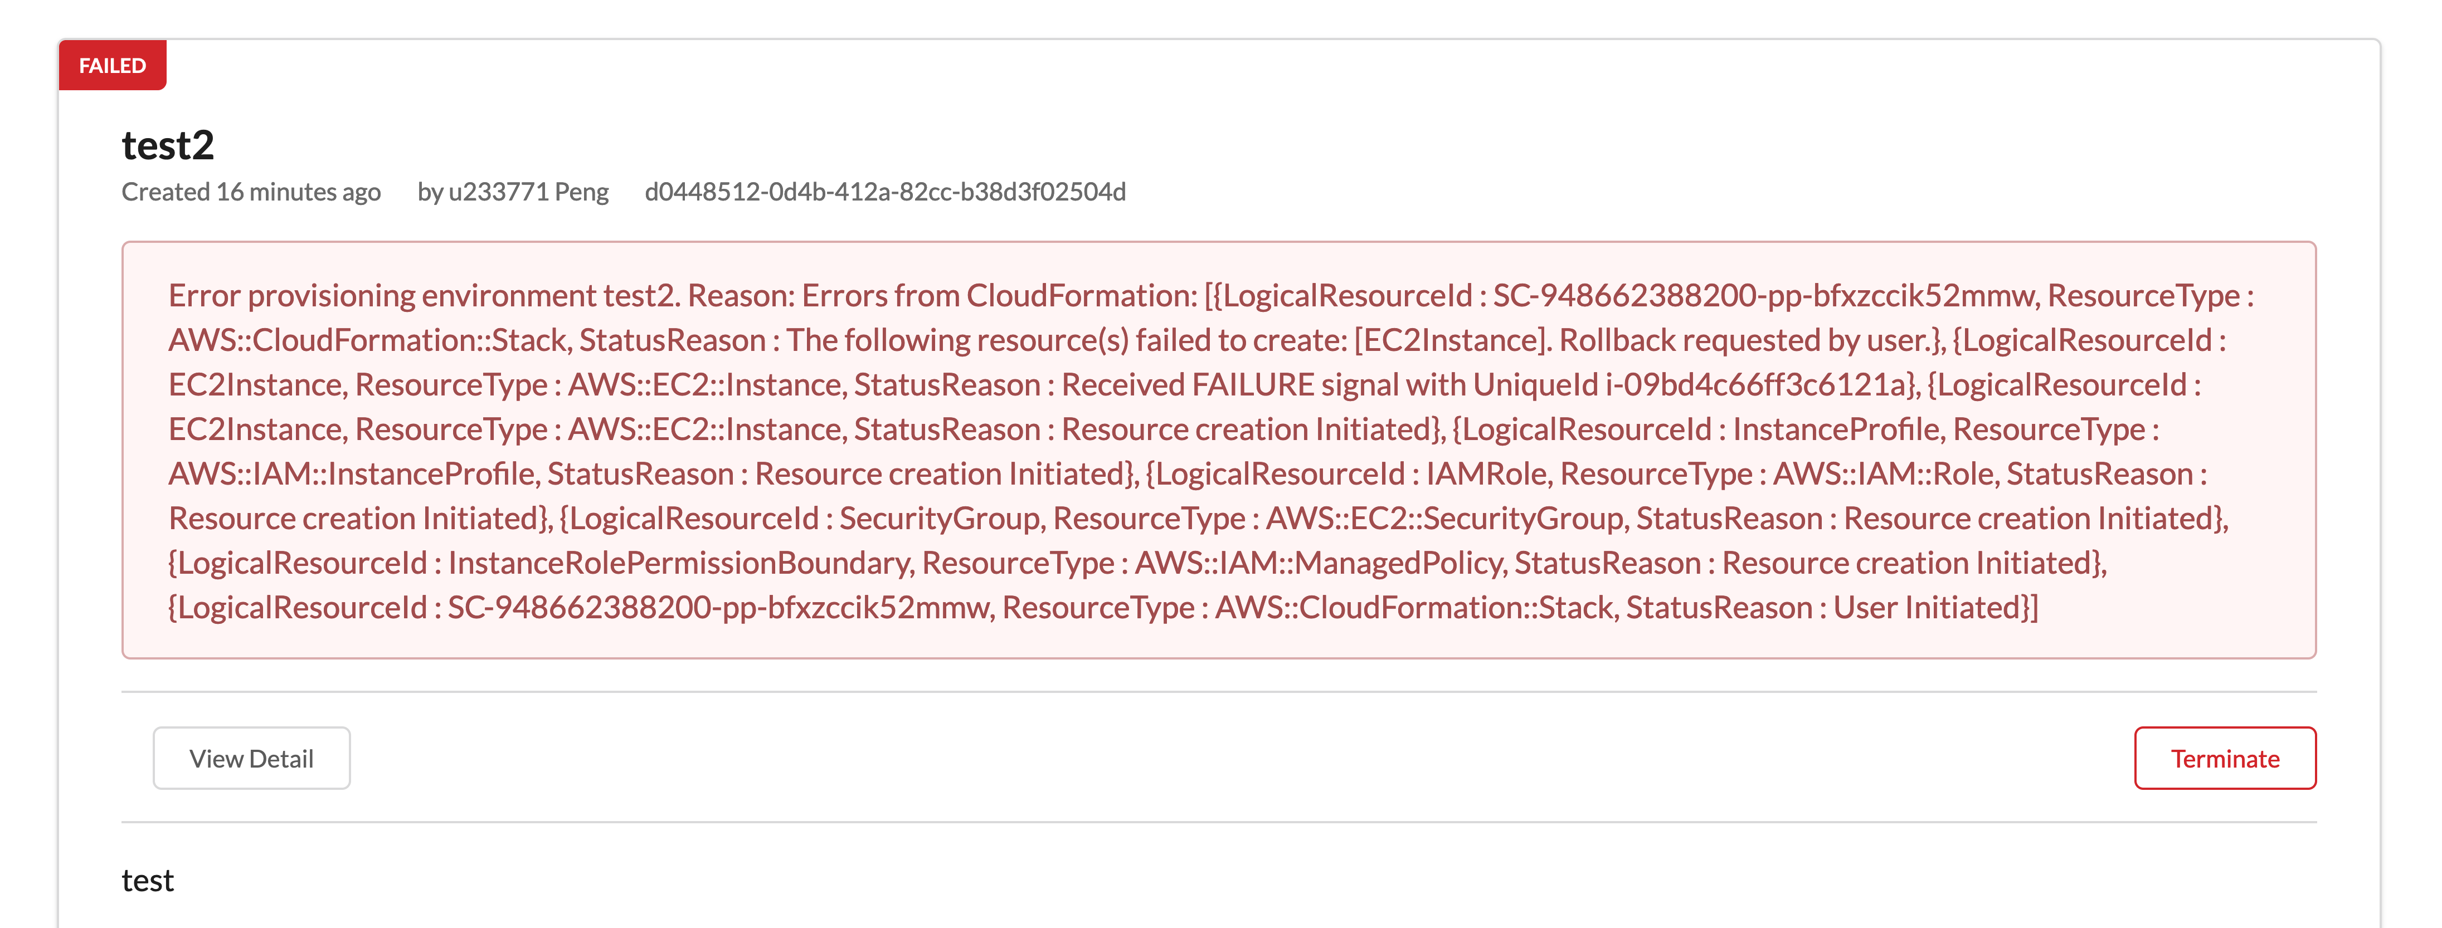The height and width of the screenshot is (928, 2442).
Task: Click the FAILED status badge
Action: click(x=112, y=65)
